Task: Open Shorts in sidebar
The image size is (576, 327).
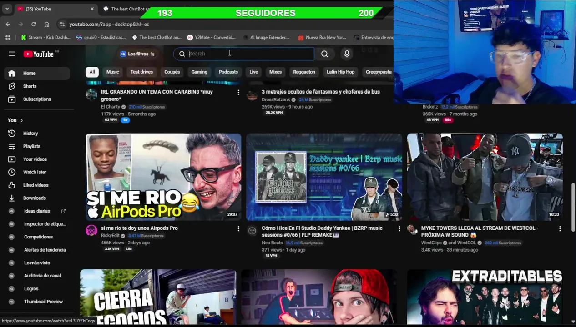Action: coord(37,86)
